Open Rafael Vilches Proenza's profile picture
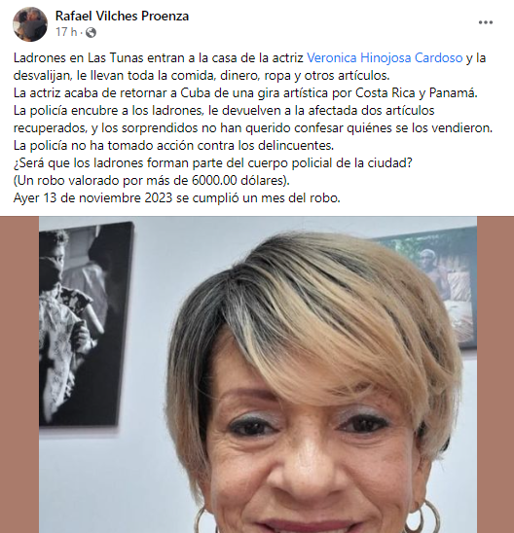 coord(30,24)
